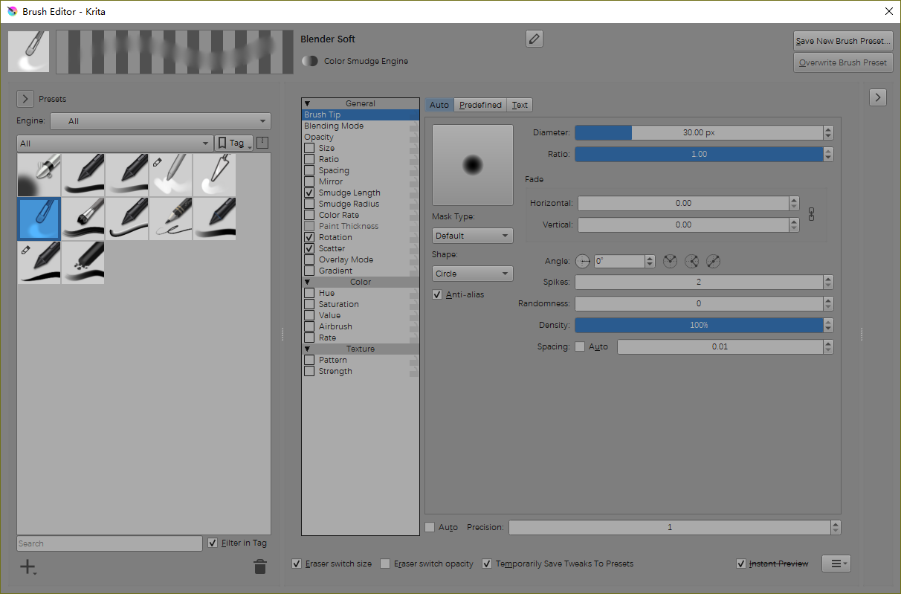
Task: Click the Diameter slider bar
Action: [699, 132]
